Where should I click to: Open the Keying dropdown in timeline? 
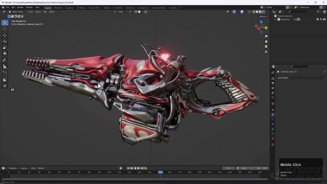25,168
